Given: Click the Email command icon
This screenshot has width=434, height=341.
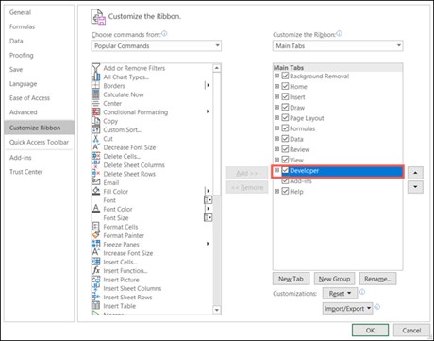Looking at the screenshot, I should (95, 182).
